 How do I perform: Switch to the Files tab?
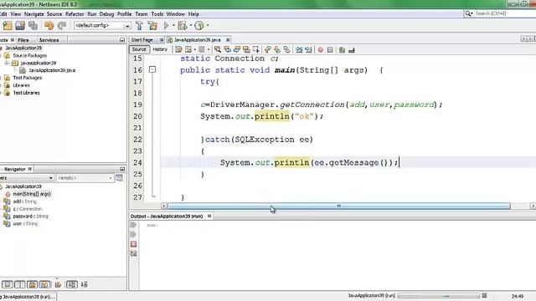click(x=23, y=40)
